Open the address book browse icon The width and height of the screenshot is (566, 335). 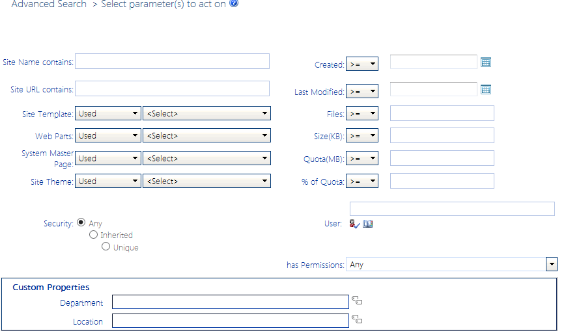click(x=367, y=224)
